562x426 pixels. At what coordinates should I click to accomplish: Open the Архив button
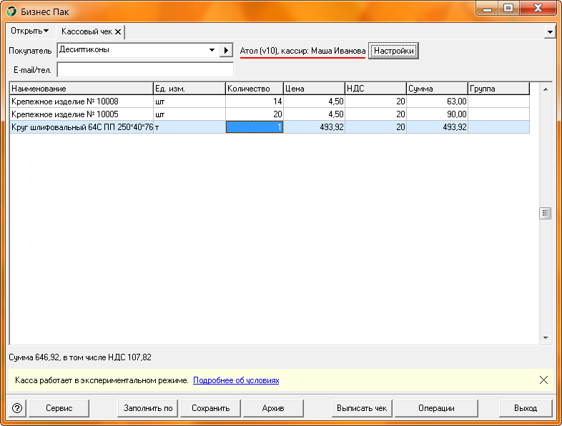(273, 408)
